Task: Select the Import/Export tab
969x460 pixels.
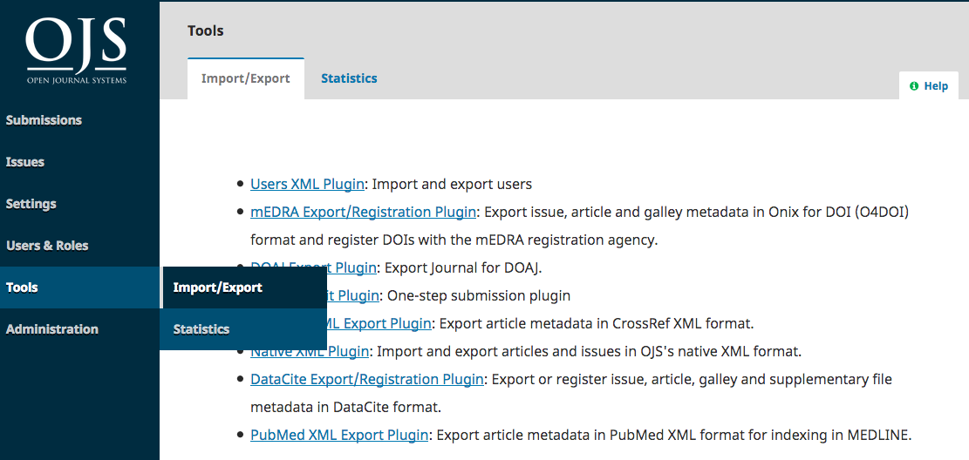Action: (x=246, y=78)
